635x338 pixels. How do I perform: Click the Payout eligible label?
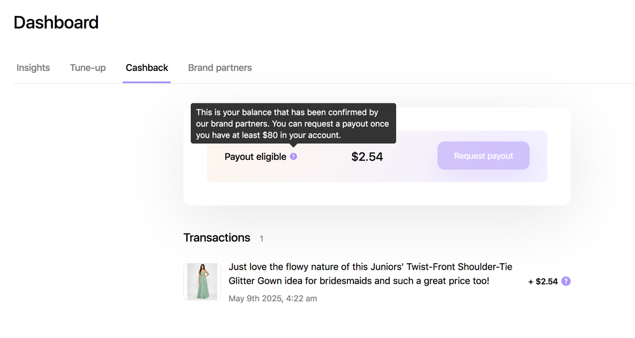pyautogui.click(x=255, y=157)
